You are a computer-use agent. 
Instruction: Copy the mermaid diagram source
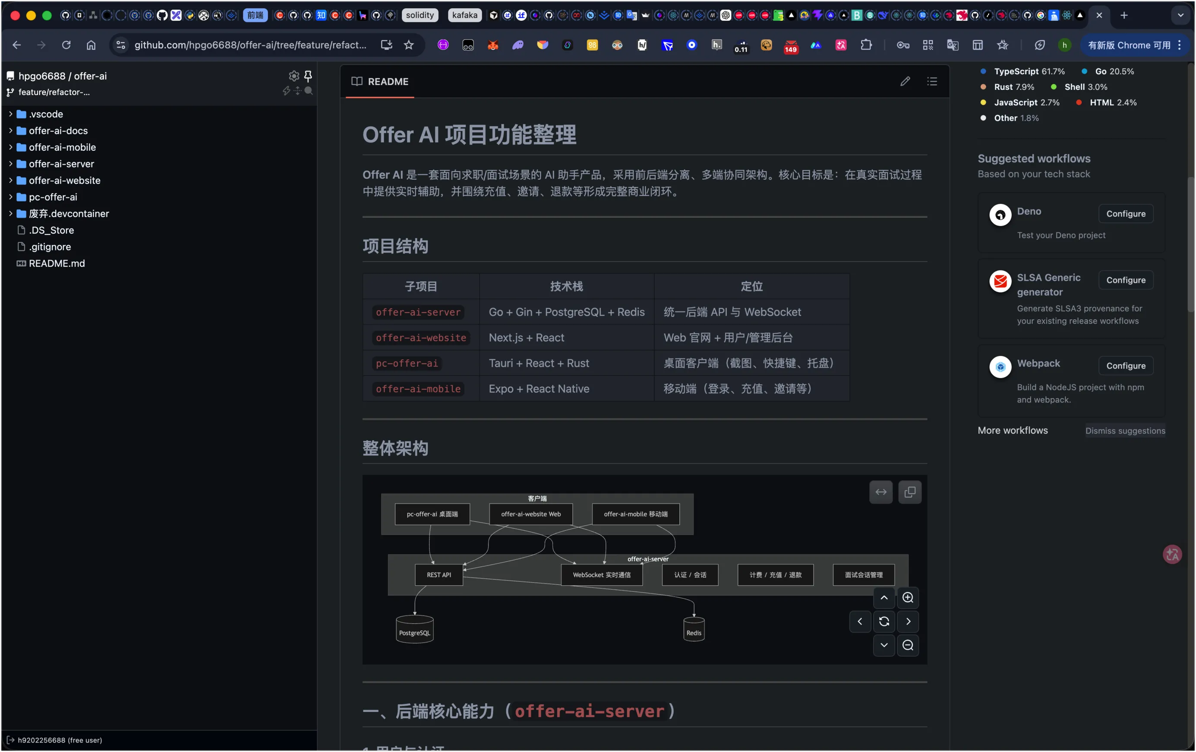[910, 492]
